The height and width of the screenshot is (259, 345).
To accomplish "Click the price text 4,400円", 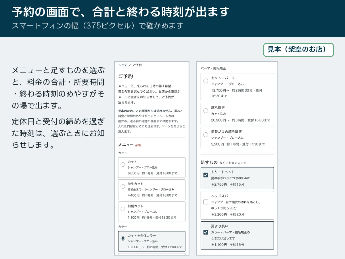I will [133, 195].
